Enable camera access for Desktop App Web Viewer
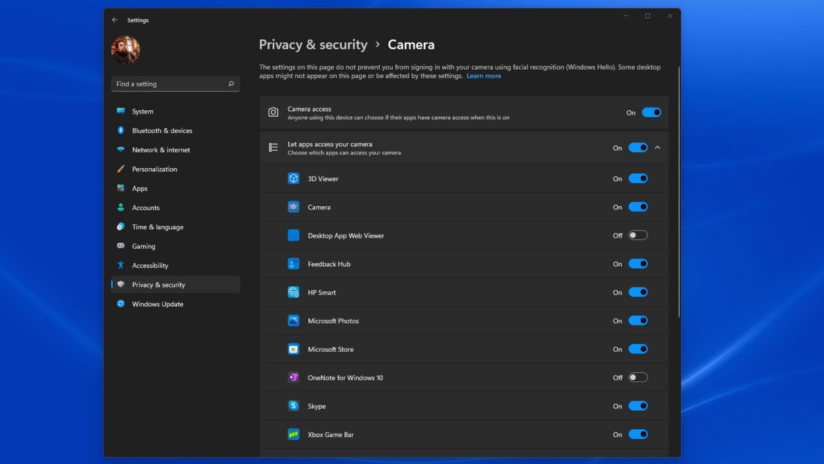Viewport: 824px width, 464px height. [x=638, y=235]
